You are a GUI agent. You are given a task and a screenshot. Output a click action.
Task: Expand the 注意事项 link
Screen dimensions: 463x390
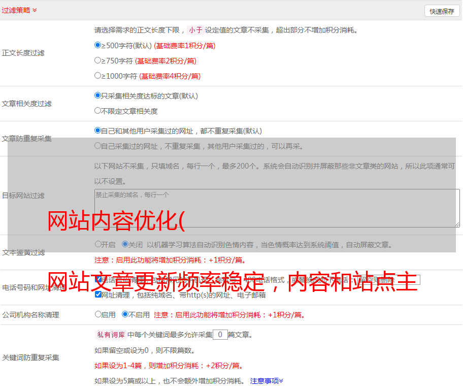pos(267,381)
